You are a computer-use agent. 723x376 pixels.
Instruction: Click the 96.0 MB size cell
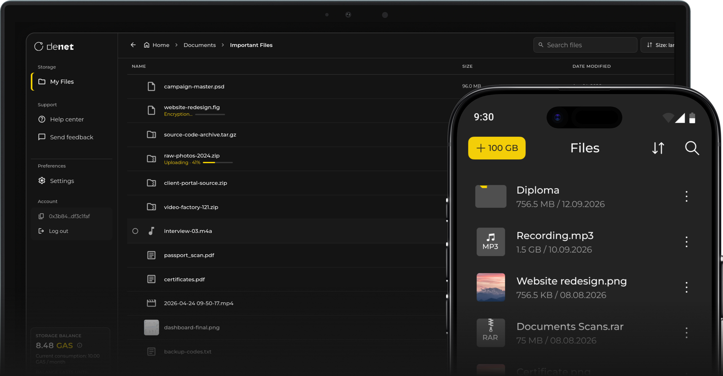point(472,86)
